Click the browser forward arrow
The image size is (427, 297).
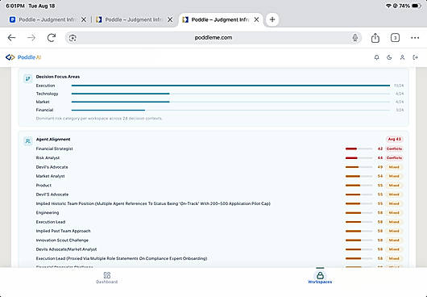coord(31,38)
